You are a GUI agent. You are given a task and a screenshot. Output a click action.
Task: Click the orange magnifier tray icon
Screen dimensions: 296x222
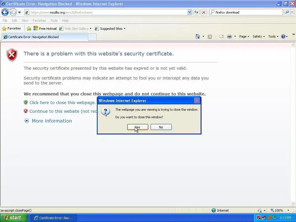point(269,218)
